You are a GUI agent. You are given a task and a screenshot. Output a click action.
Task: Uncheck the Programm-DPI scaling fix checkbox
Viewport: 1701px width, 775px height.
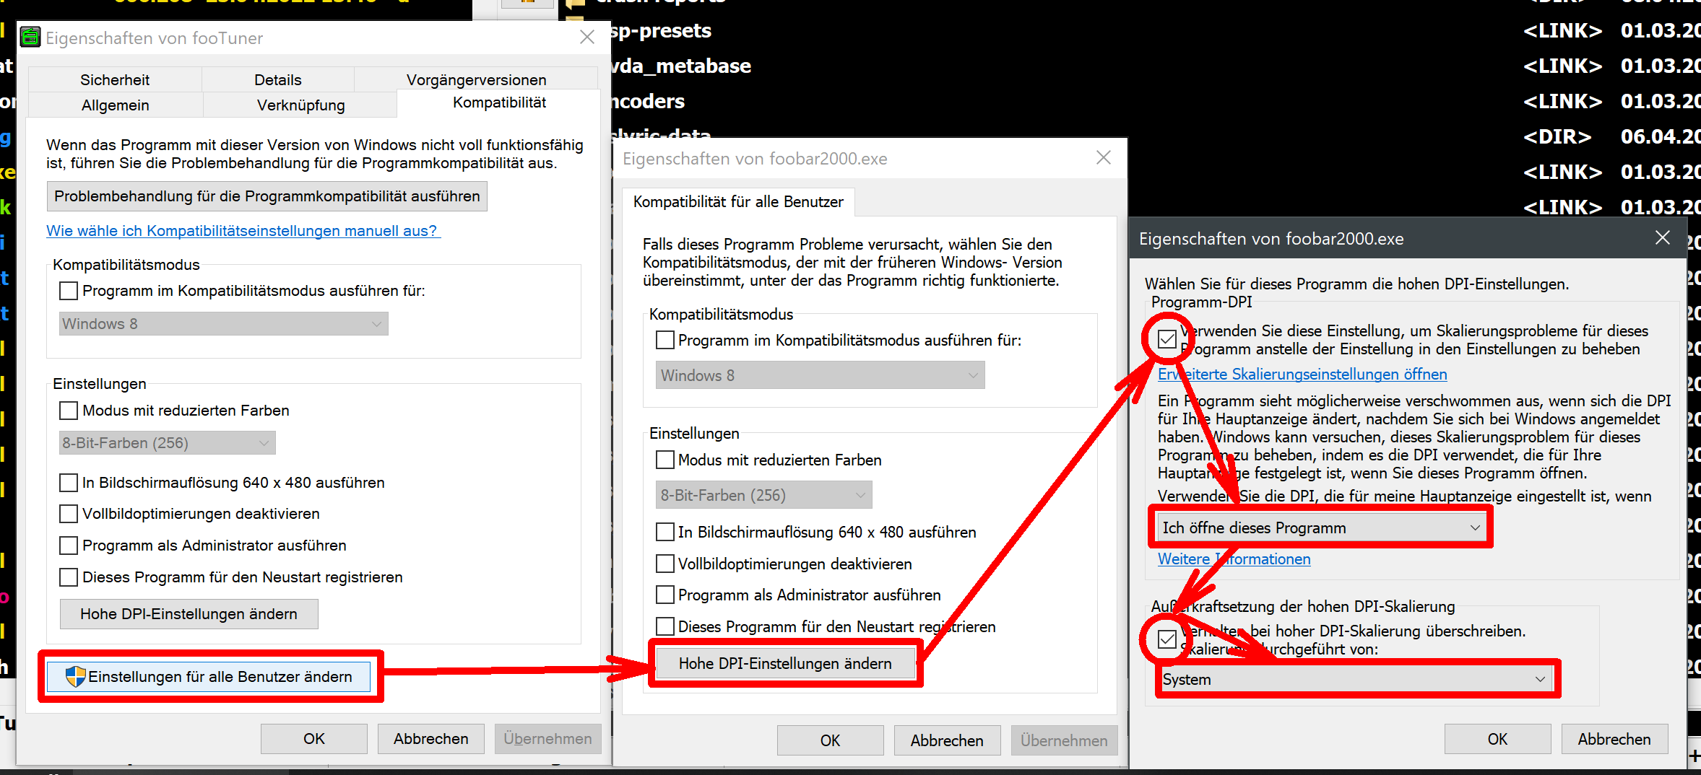point(1167,339)
